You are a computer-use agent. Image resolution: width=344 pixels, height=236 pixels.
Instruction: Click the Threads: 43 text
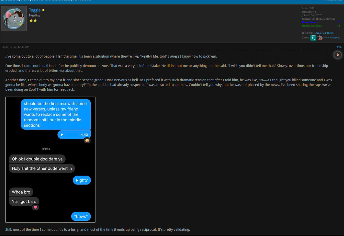point(309,12)
